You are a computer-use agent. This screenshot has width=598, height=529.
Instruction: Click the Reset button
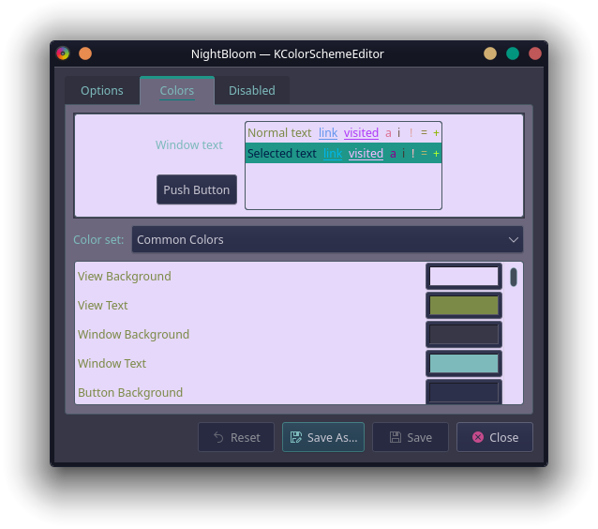tap(236, 437)
